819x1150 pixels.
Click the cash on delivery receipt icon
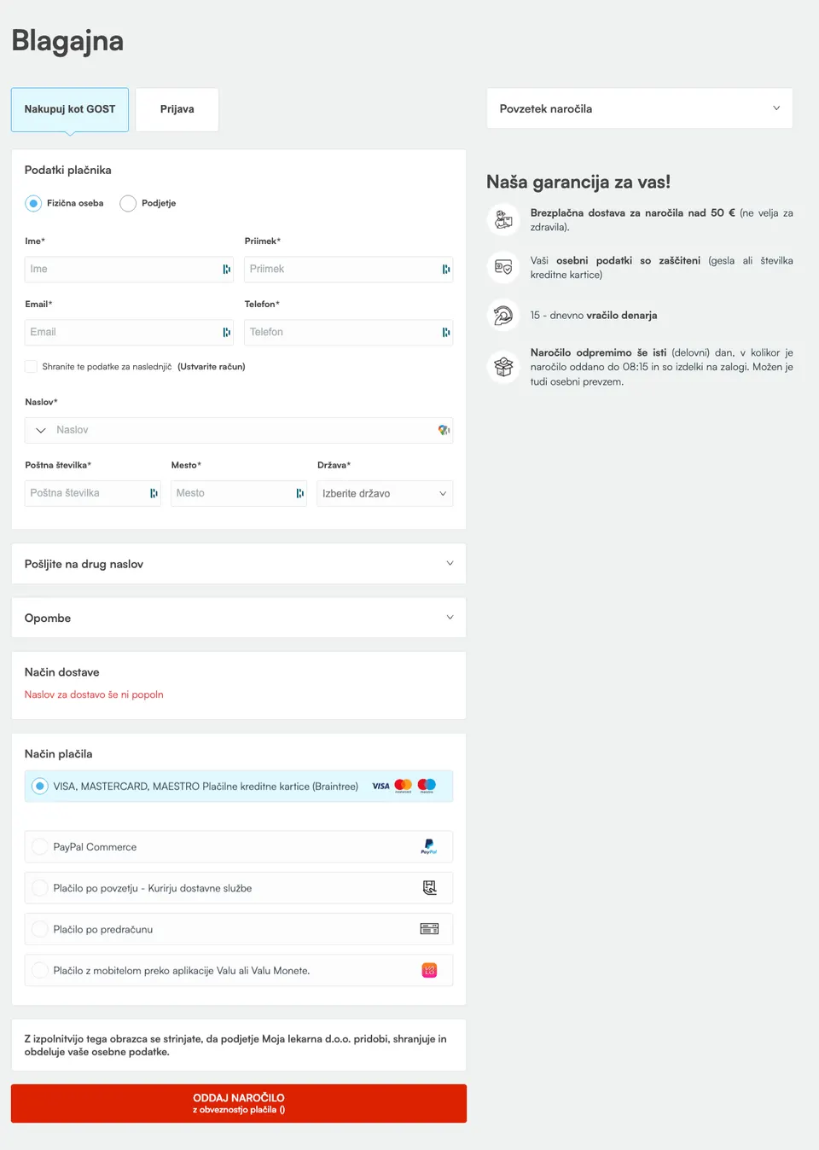(429, 888)
